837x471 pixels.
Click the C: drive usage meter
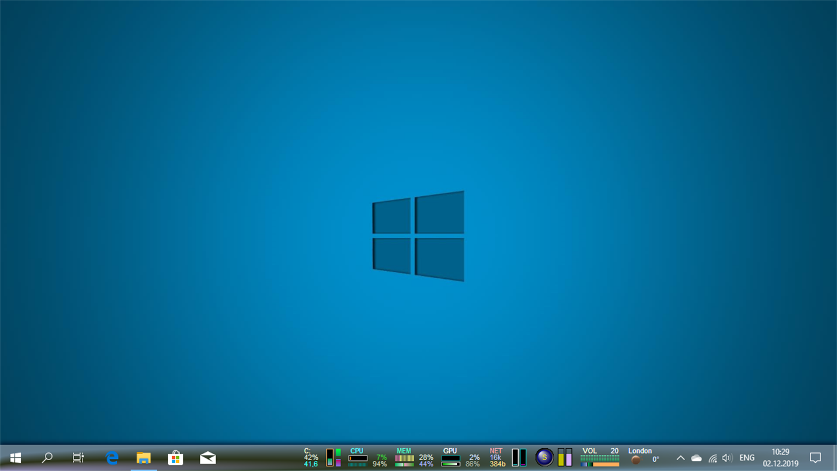pyautogui.click(x=322, y=457)
